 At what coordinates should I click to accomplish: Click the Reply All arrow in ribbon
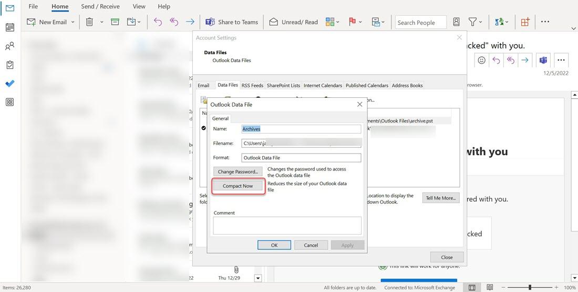click(173, 22)
